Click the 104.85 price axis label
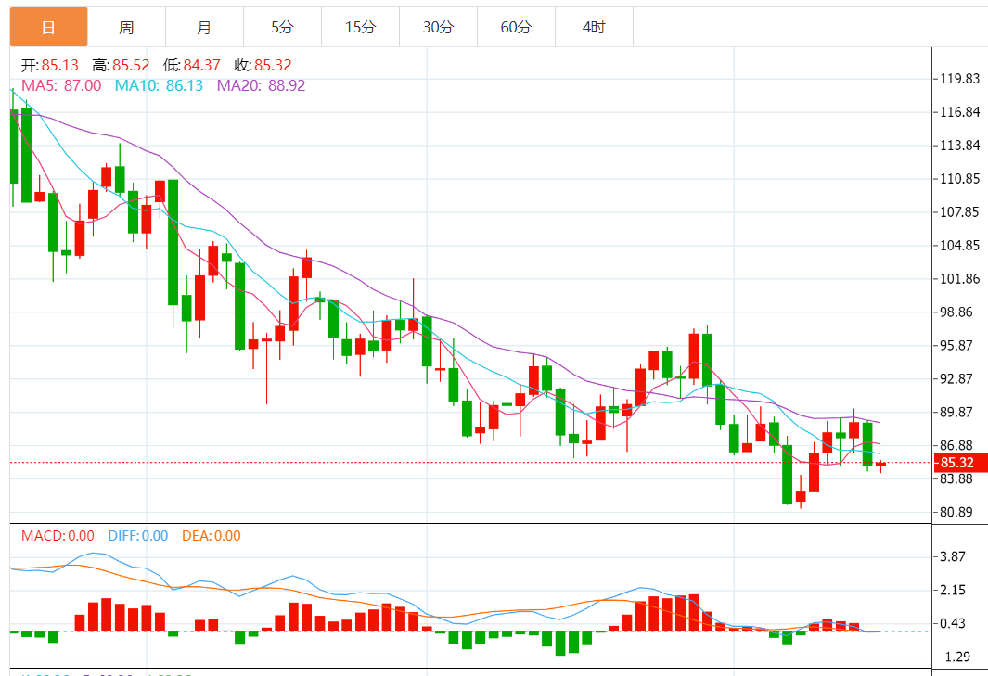988x676 pixels. (959, 246)
